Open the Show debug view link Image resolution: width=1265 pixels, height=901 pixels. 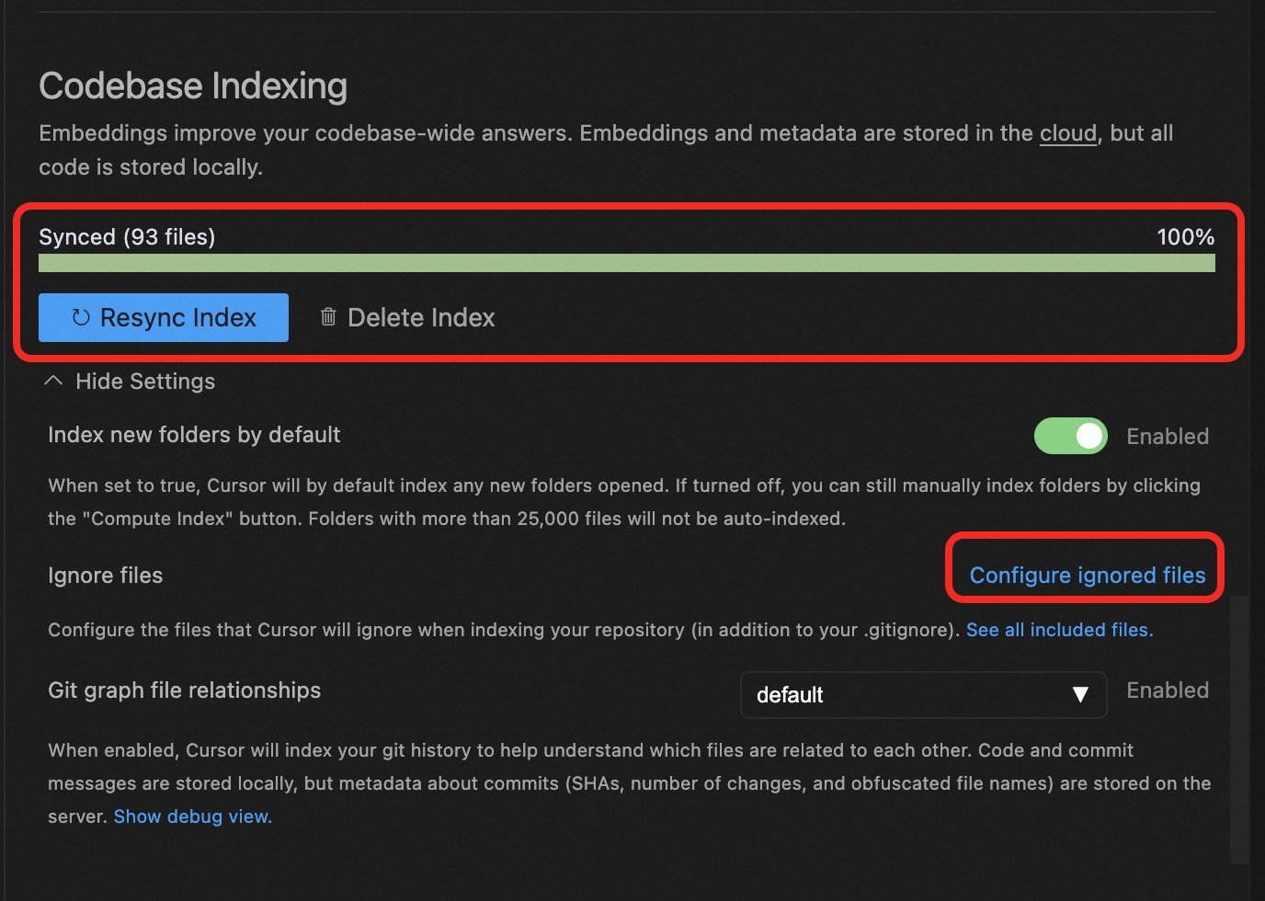point(193,816)
